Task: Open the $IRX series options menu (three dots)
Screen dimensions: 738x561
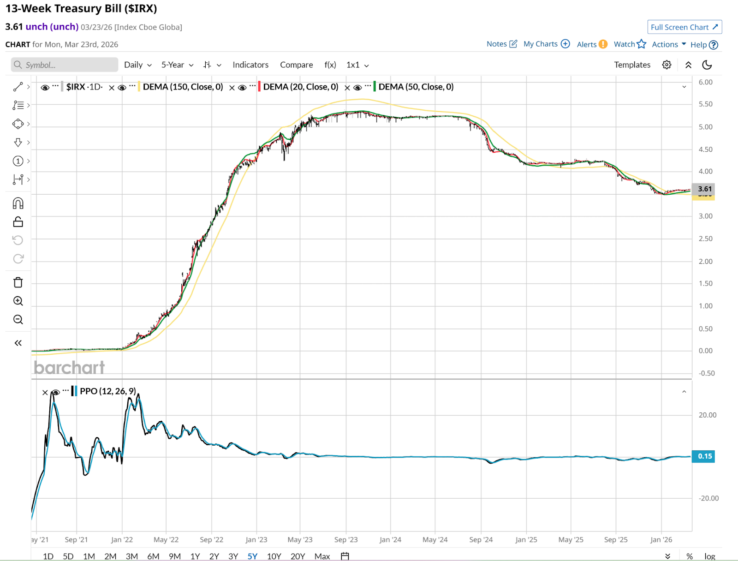Action: pyautogui.click(x=55, y=86)
